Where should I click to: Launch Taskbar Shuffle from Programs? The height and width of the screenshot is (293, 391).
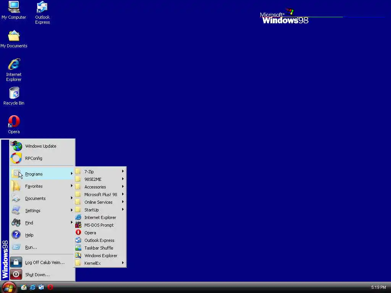(100, 248)
